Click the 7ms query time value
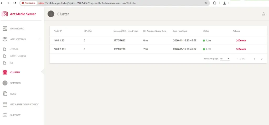The image size is (269, 125). point(146,49)
